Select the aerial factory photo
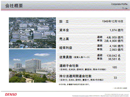The width and height of the screenshot is (130, 97). pyautogui.click(x=32, y=33)
